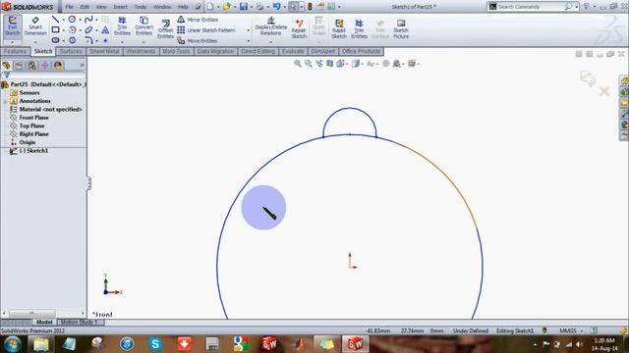Click the Print icon
This screenshot has height=353, width=629.
(x=259, y=7)
